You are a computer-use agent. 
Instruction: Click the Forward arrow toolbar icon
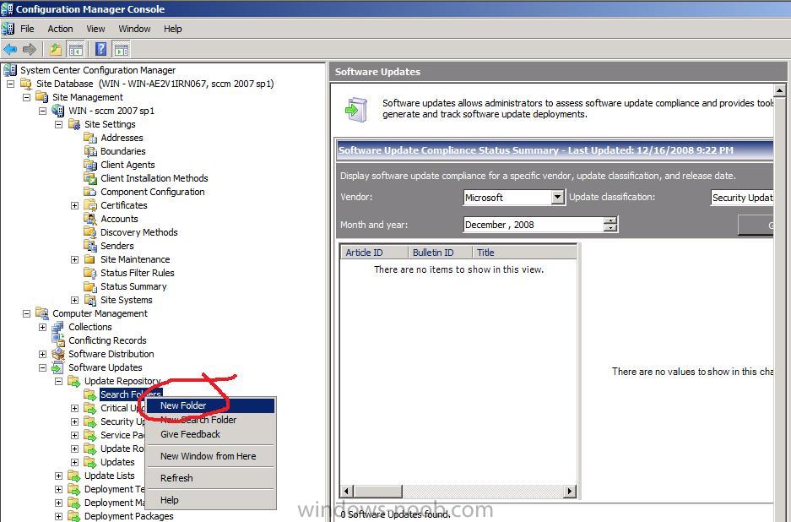coord(30,49)
